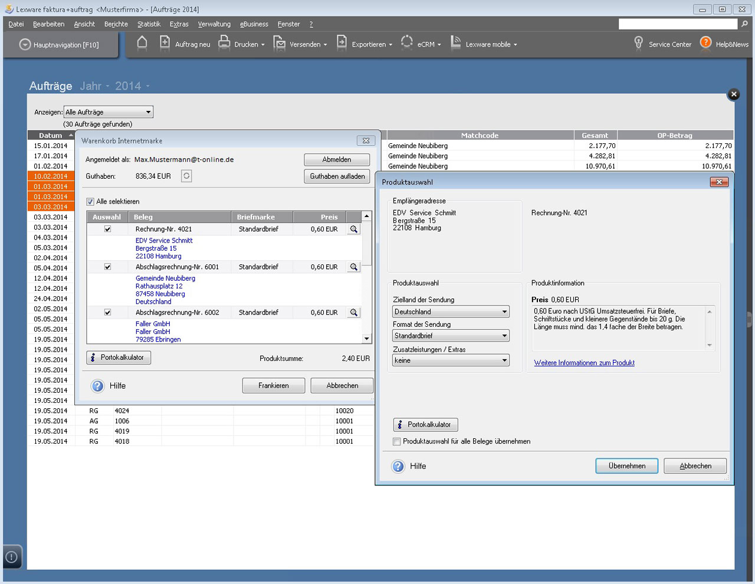
Task: Open the Bearbeiten menu
Action: pos(48,24)
